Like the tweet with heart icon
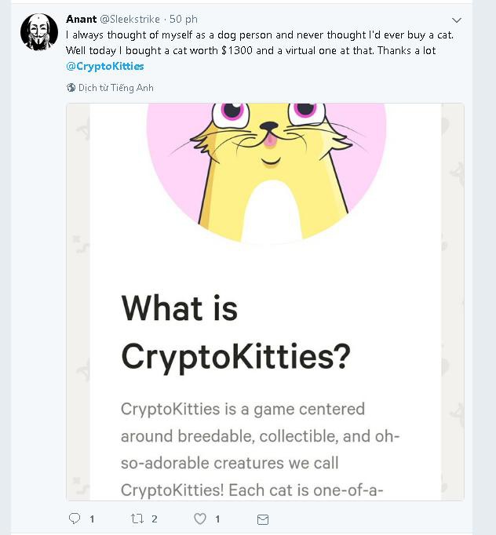The image size is (496, 535). pyautogui.click(x=200, y=519)
